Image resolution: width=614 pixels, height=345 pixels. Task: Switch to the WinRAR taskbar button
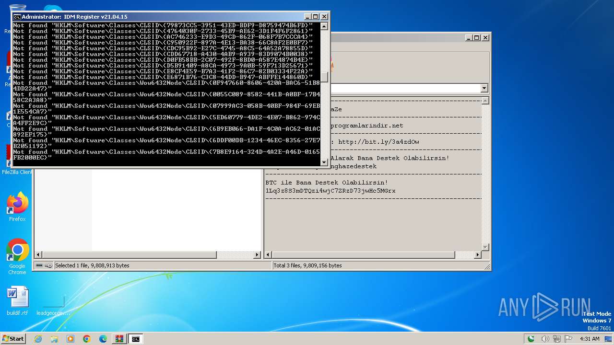pyautogui.click(x=119, y=339)
